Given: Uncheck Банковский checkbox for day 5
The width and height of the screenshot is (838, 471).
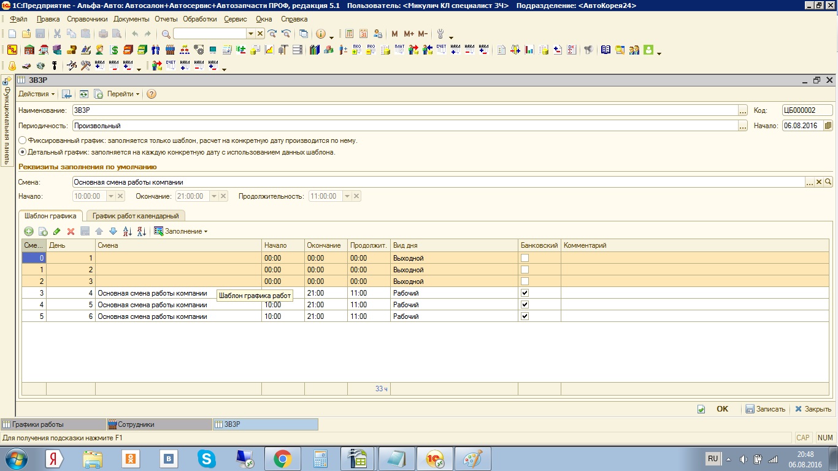Looking at the screenshot, I should [x=525, y=305].
